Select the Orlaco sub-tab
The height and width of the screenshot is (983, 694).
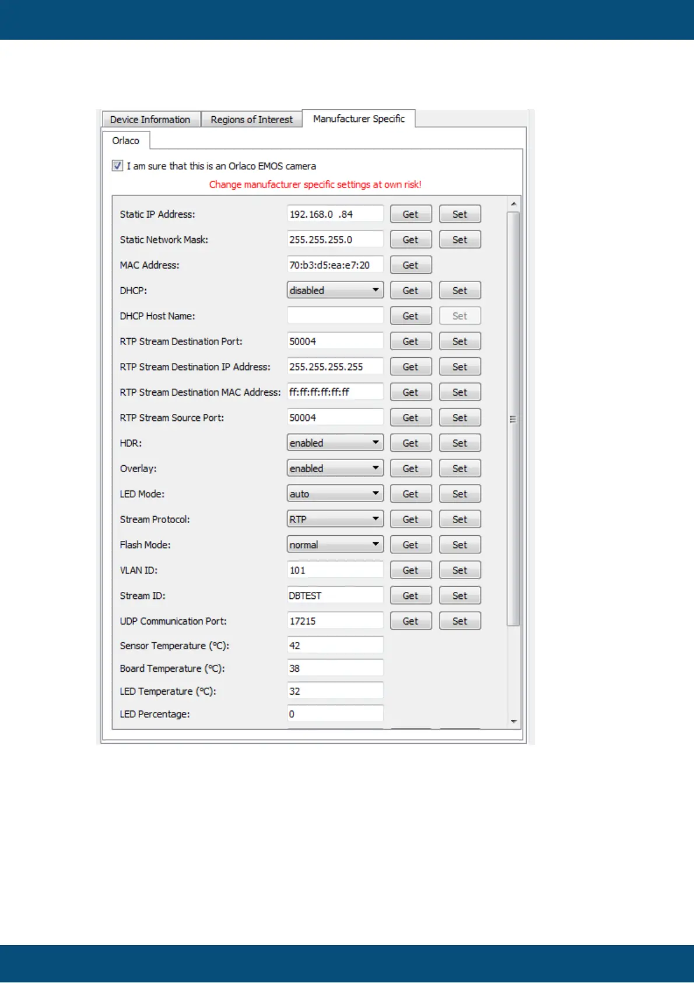(126, 141)
